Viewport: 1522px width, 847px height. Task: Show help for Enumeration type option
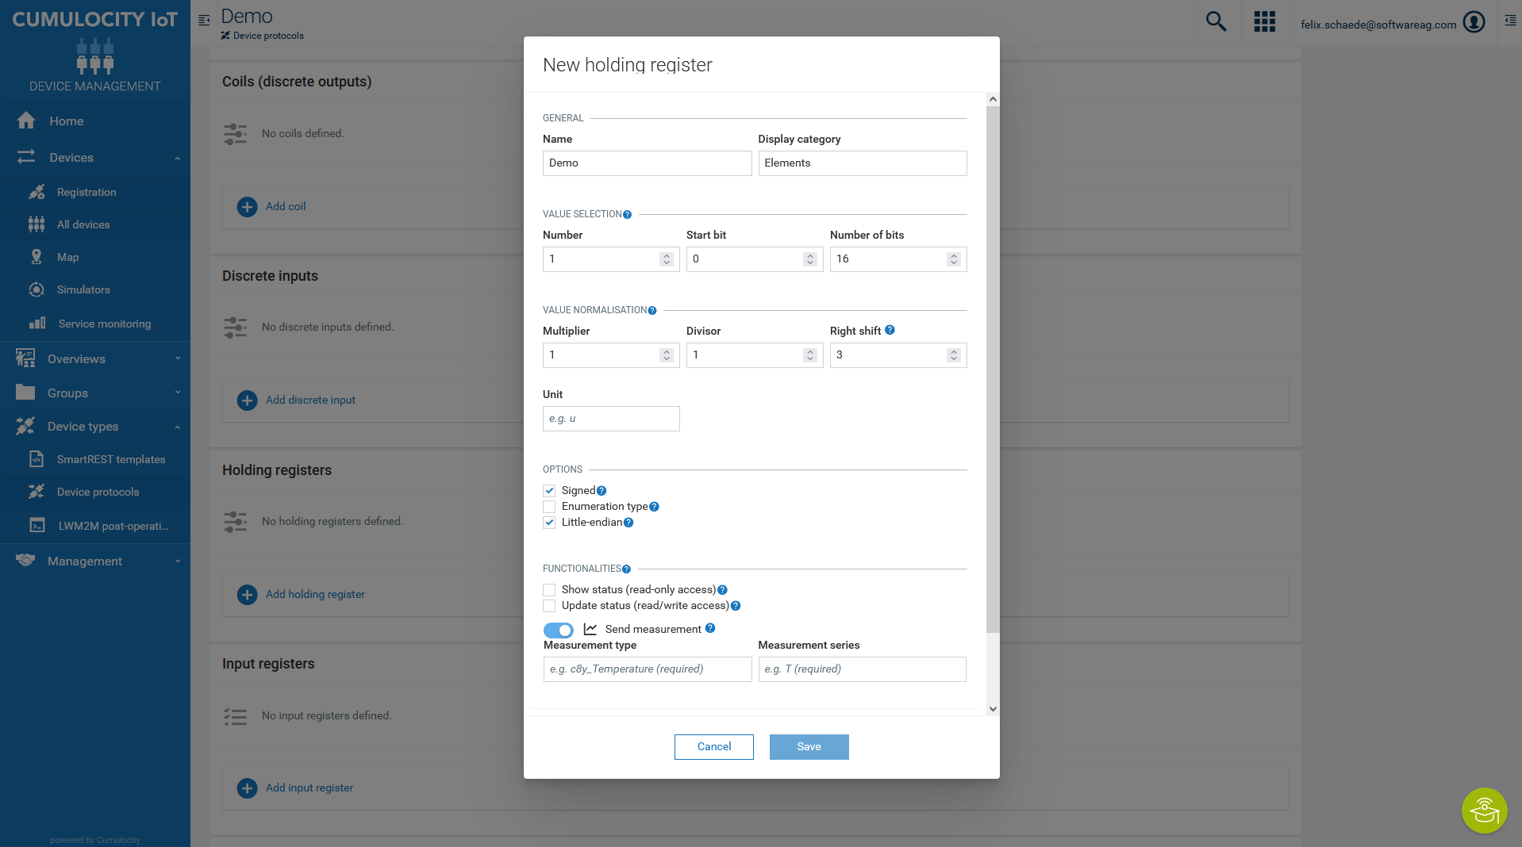654,507
